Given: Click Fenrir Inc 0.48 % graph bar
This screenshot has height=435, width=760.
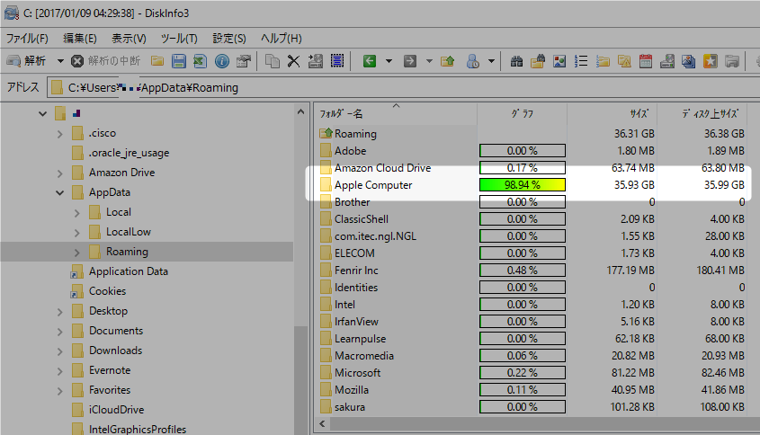Looking at the screenshot, I should (x=522, y=271).
